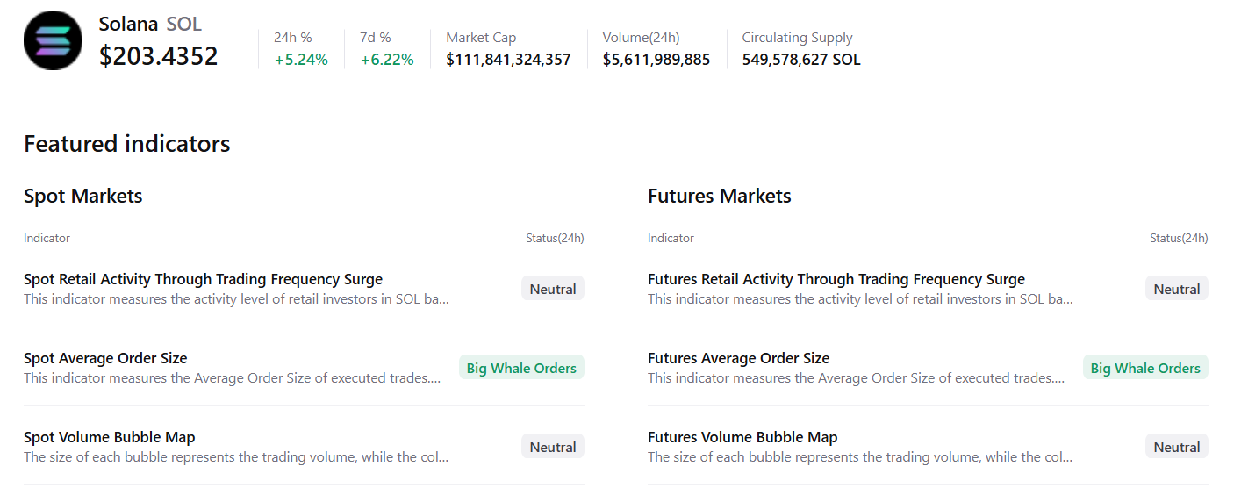The width and height of the screenshot is (1241, 488).
Task: Click Neutral badge for Futures Retail Activity
Action: coord(1176,289)
